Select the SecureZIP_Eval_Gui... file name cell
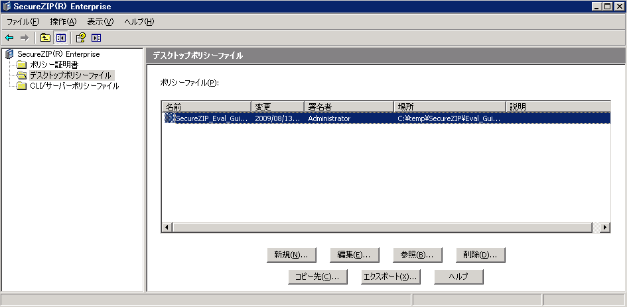This screenshot has height=307, width=627. [x=212, y=118]
